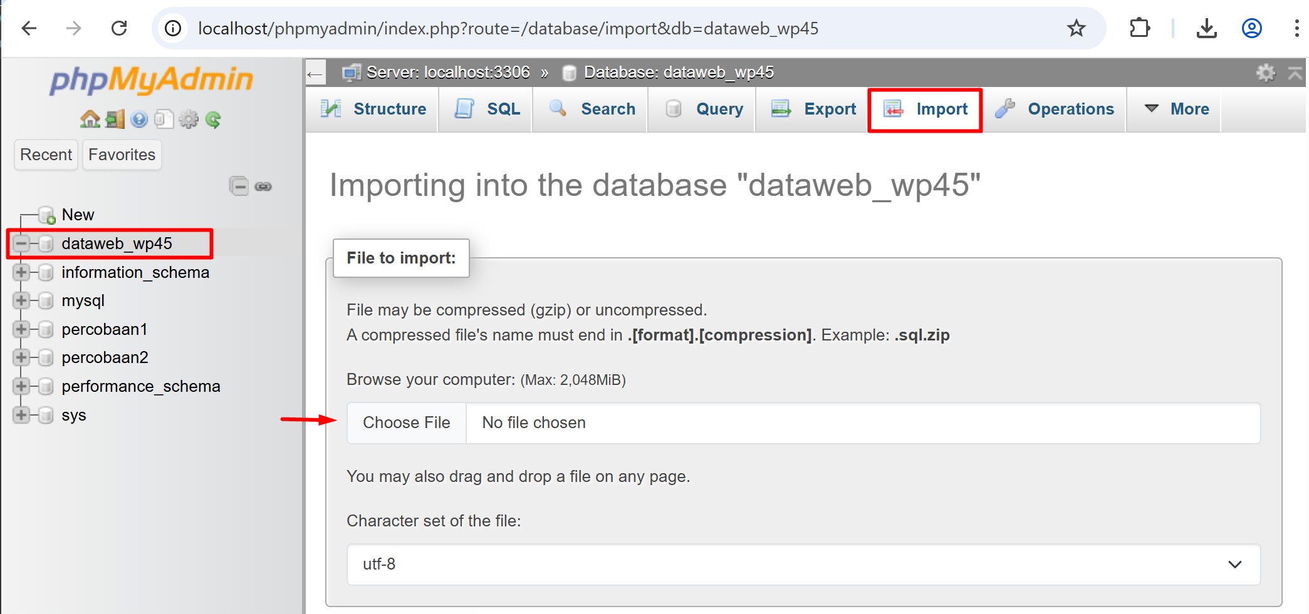Expand the information_schema database tree
The height and width of the screenshot is (614, 1309).
click(21, 272)
